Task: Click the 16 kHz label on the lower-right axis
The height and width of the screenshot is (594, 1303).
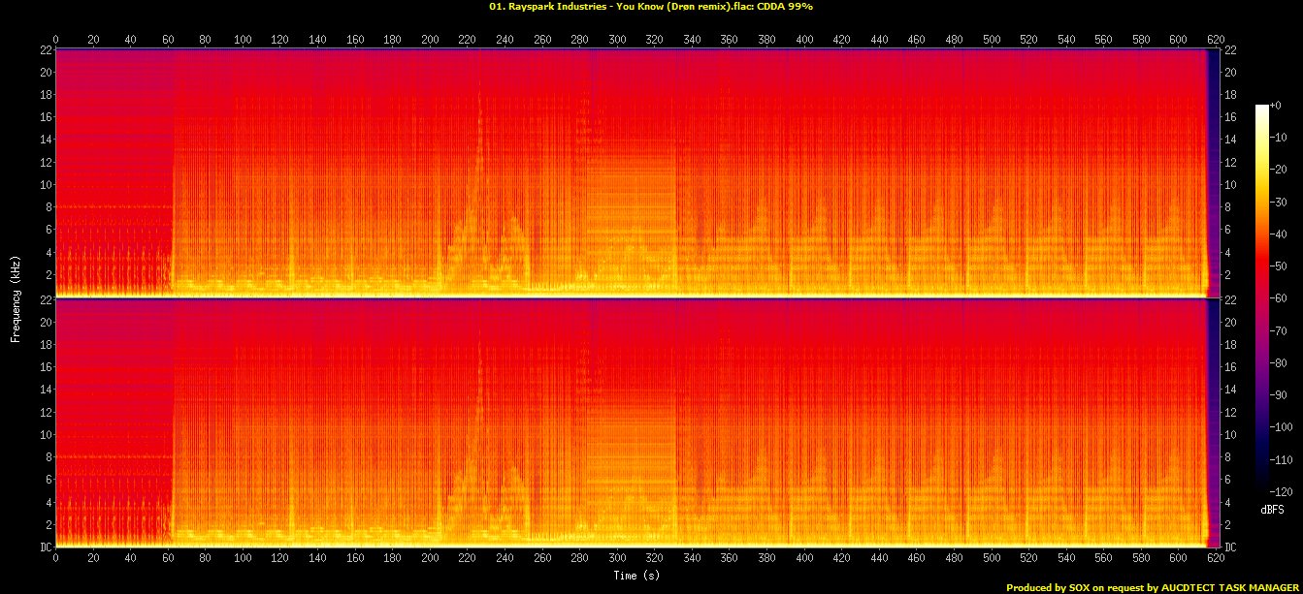Action: pyautogui.click(x=1231, y=367)
